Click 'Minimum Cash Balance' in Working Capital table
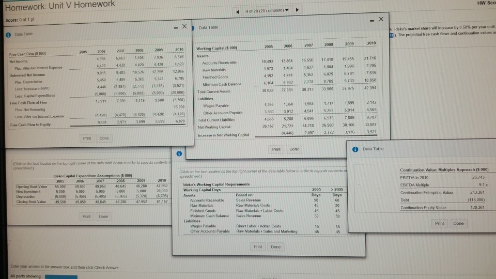 click(x=222, y=84)
